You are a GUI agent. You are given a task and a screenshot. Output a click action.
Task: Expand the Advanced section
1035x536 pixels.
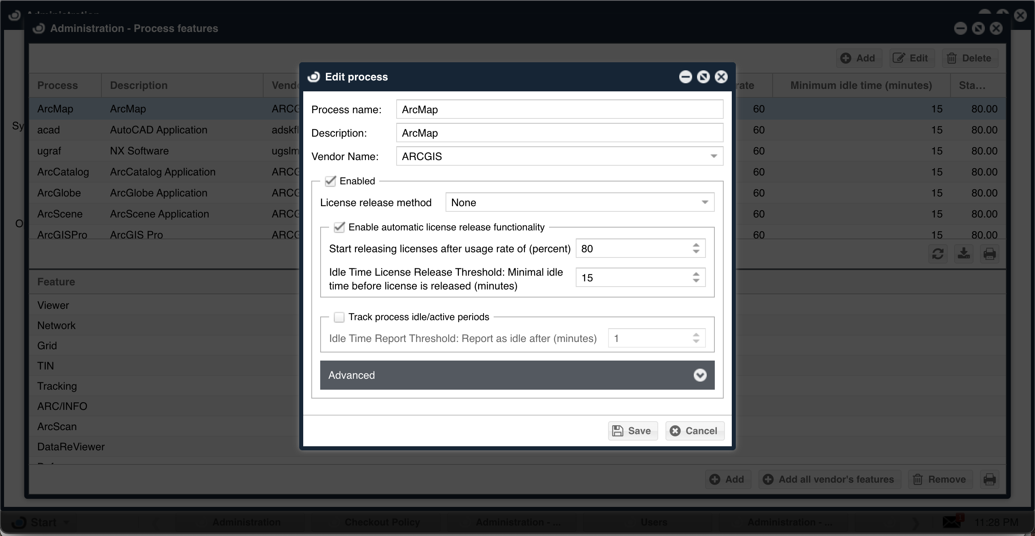[700, 375]
